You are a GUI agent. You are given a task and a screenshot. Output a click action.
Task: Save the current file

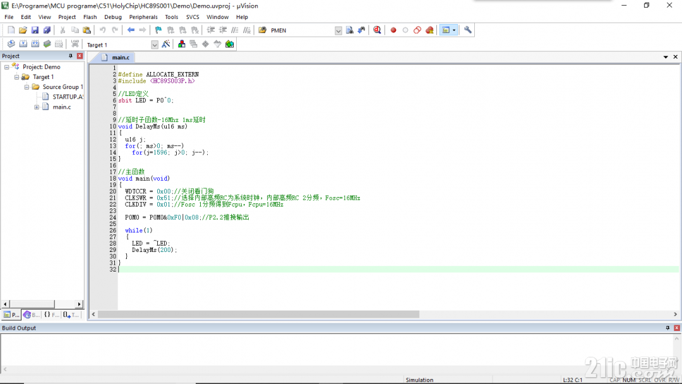pyautogui.click(x=35, y=30)
